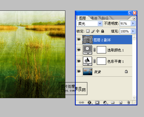Screen dimensions: 144x117
Task: Hide the 色彩平衡 1 adjustment layer
Action: coord(79,61)
